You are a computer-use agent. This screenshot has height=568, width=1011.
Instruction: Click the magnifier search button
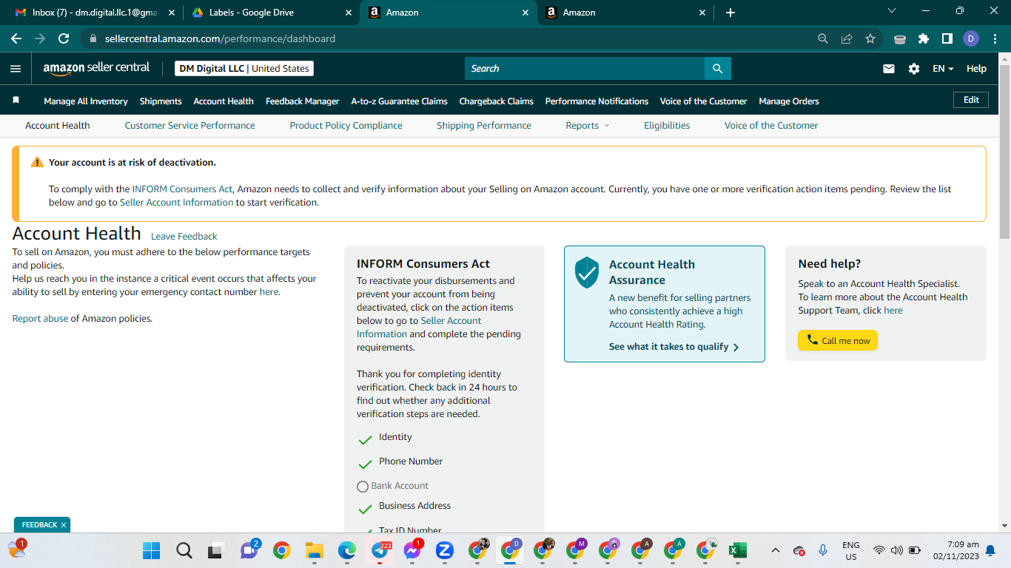717,69
